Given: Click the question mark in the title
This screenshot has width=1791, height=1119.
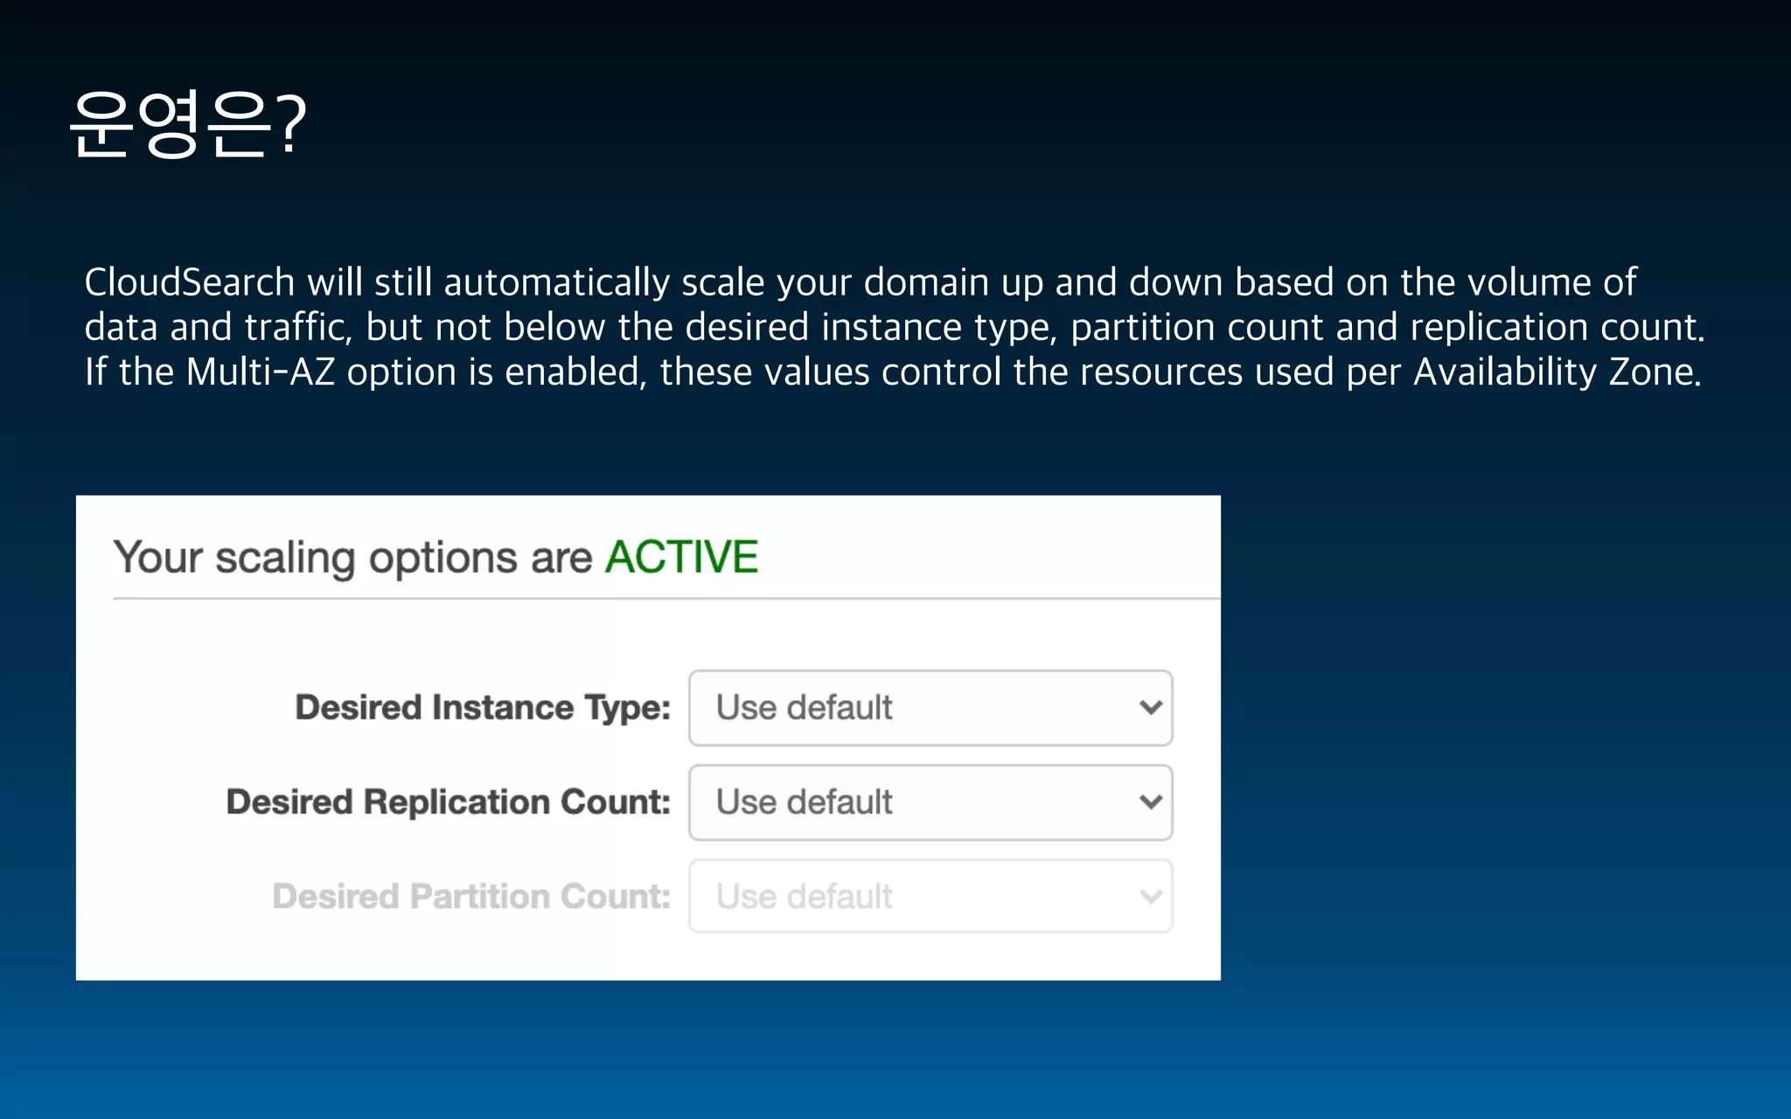Looking at the screenshot, I should (x=291, y=124).
